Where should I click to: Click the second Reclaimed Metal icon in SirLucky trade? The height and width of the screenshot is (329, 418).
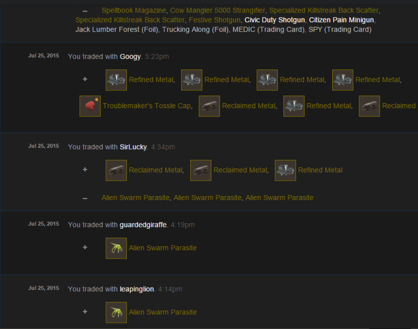(201, 170)
